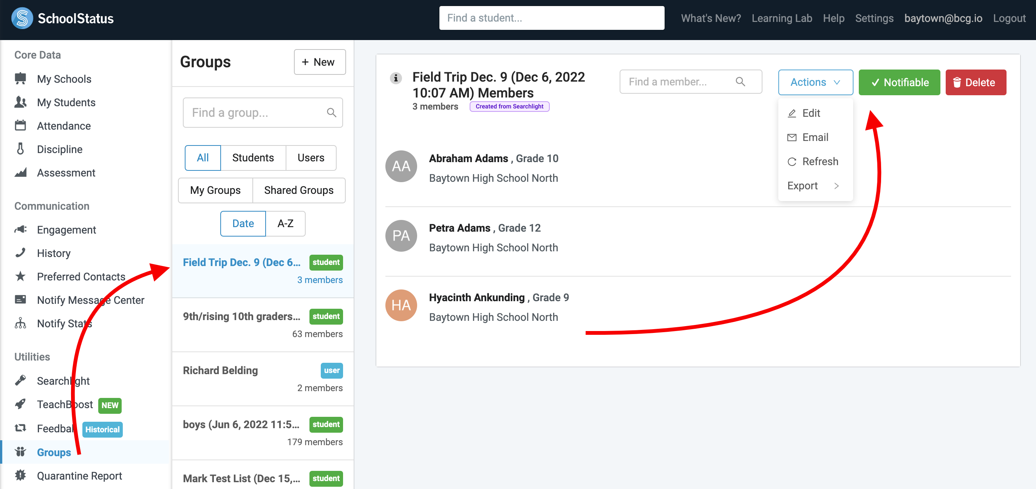This screenshot has height=489, width=1036.
Task: Click the red Delete button
Action: point(975,82)
